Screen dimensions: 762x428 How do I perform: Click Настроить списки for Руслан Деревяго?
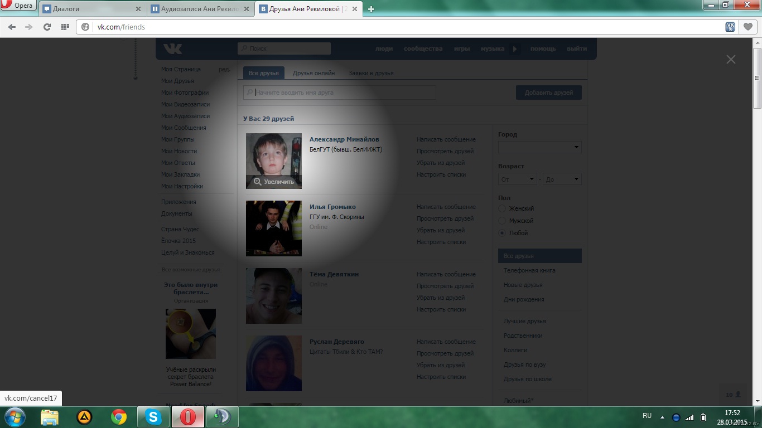(441, 377)
